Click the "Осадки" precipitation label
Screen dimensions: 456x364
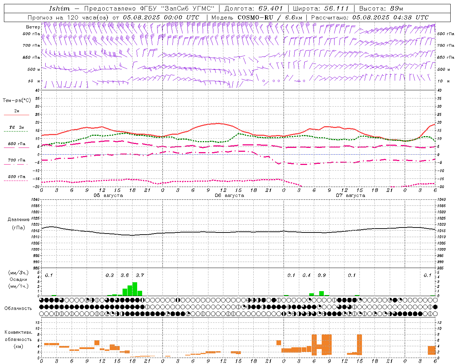pos(18,279)
